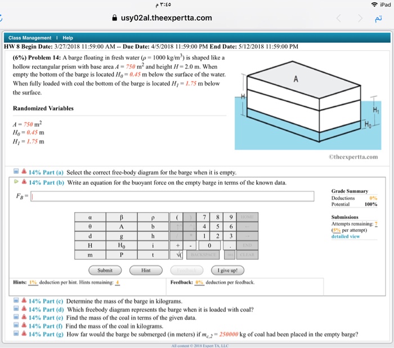Collapse Part (b) with the green arrow

pos(16,181)
